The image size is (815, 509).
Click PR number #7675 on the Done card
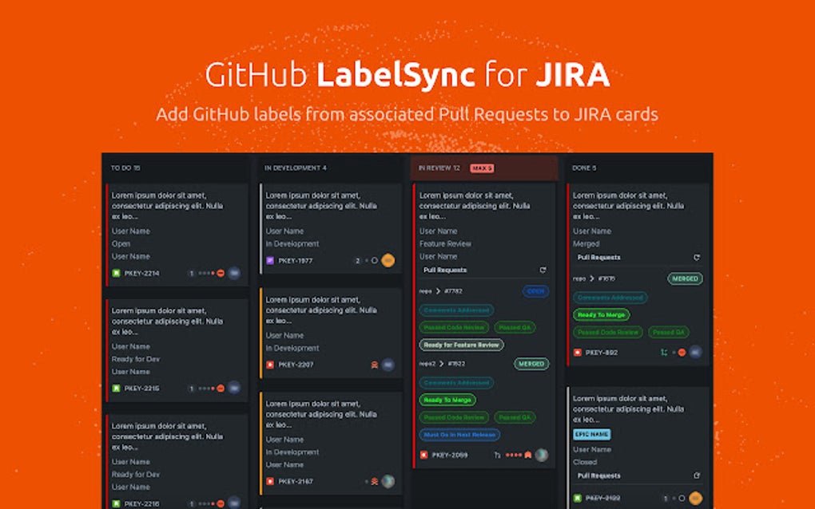606,278
